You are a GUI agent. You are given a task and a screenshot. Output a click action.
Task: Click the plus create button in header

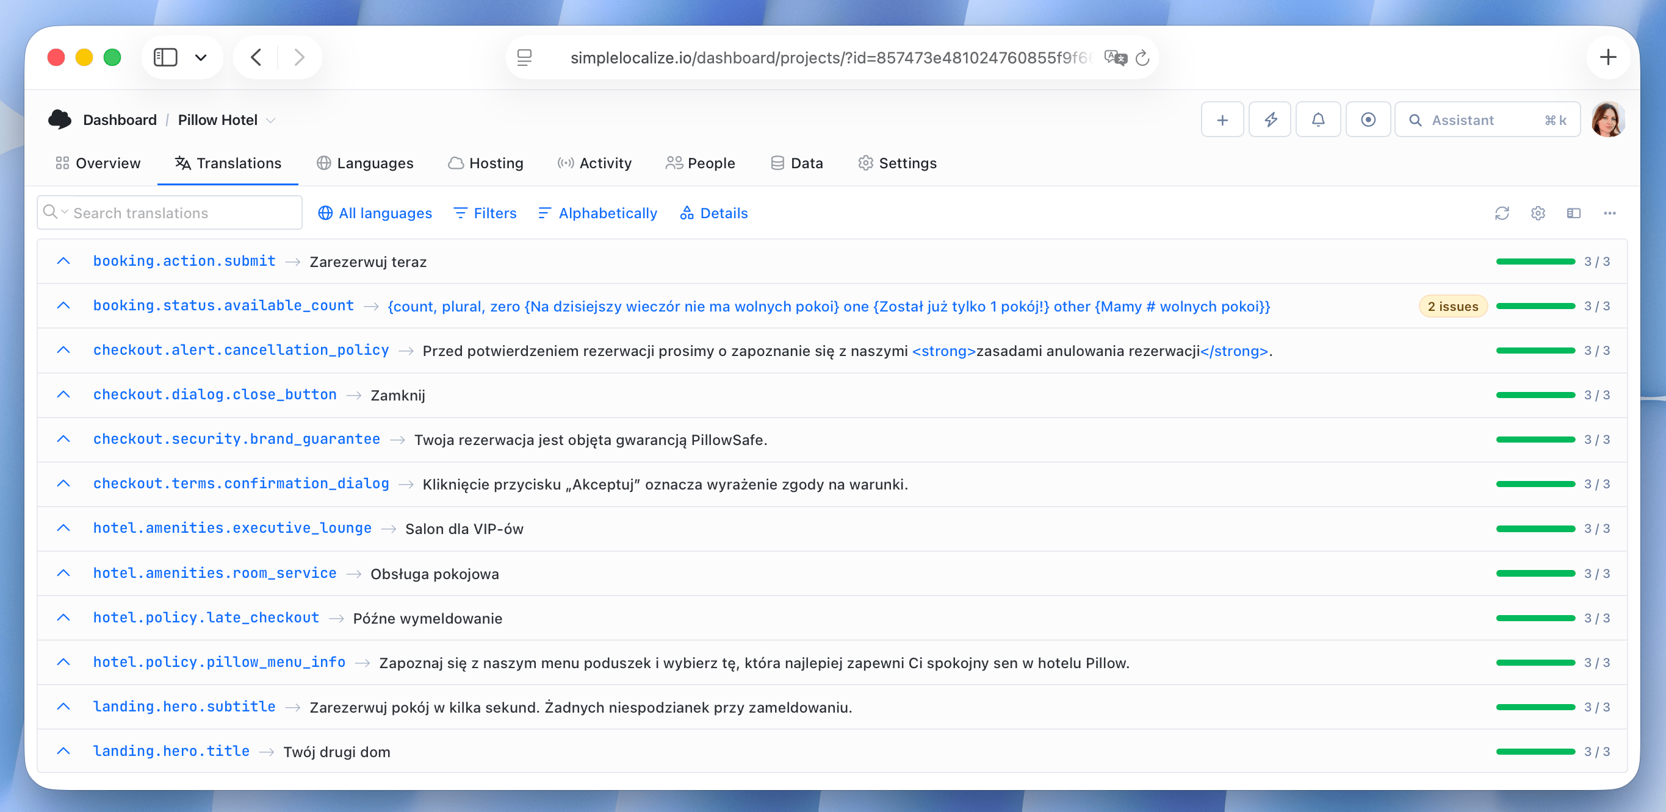tap(1222, 120)
